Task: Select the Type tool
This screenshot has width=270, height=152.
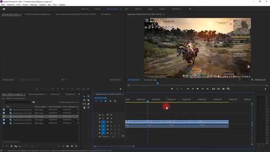Action: pyautogui.click(x=89, y=108)
